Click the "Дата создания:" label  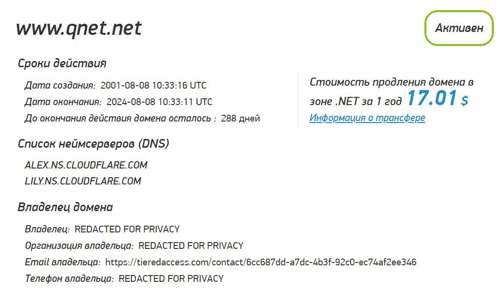point(60,86)
